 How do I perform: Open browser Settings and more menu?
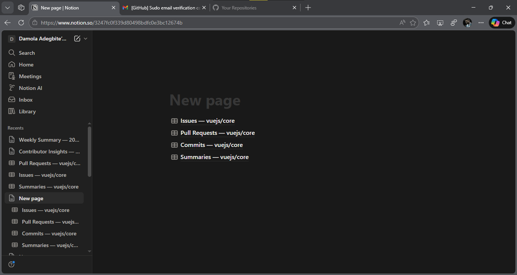click(x=481, y=23)
